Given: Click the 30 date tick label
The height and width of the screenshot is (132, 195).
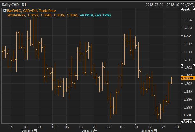Looking at the screenshot, I should 53,127.
